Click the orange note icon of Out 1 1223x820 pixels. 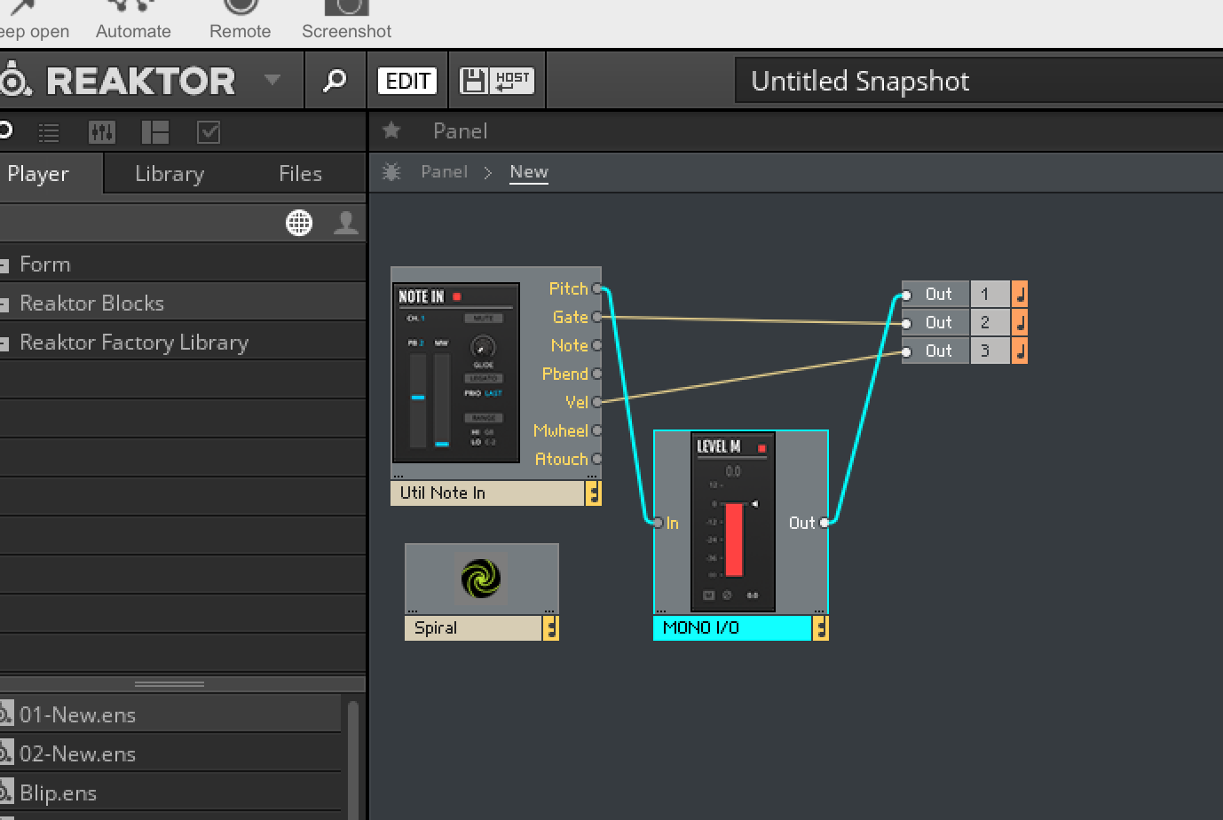[x=1019, y=294]
